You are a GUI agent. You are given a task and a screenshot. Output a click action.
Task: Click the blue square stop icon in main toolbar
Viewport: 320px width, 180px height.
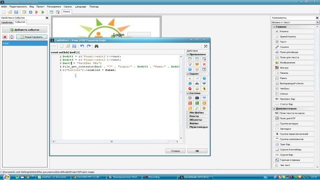pos(30,12)
